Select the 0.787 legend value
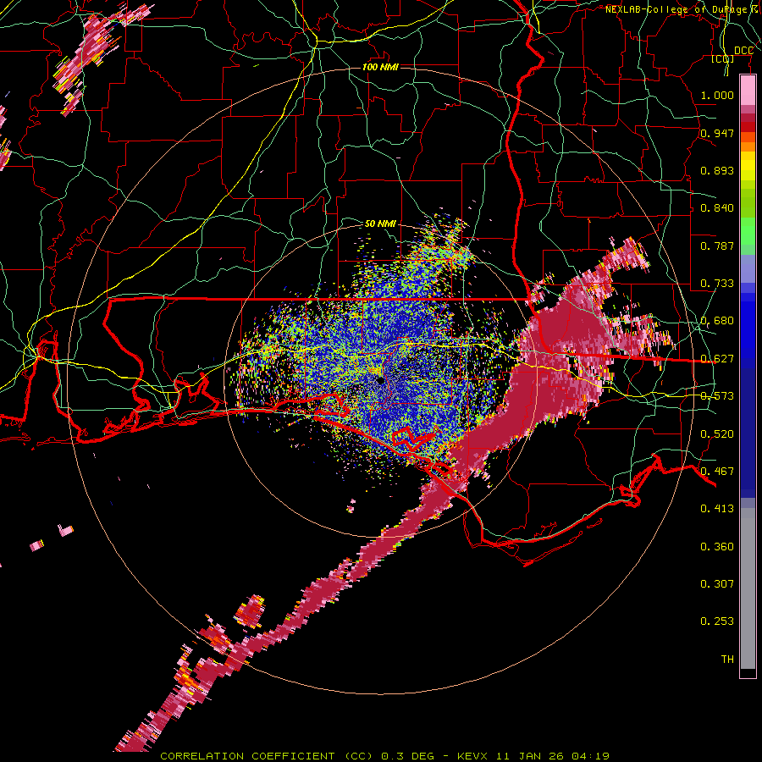Screen dimensions: 762x762 (717, 246)
